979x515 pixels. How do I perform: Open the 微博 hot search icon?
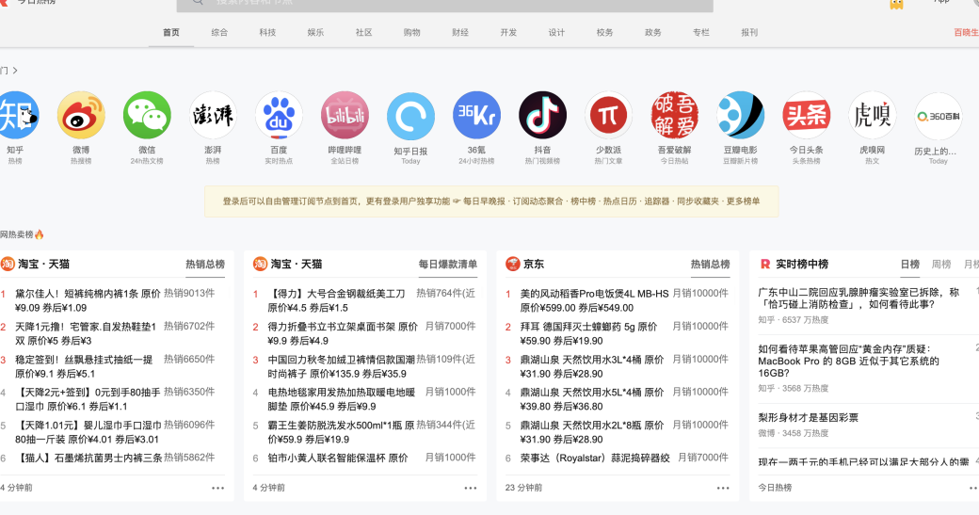(x=81, y=116)
